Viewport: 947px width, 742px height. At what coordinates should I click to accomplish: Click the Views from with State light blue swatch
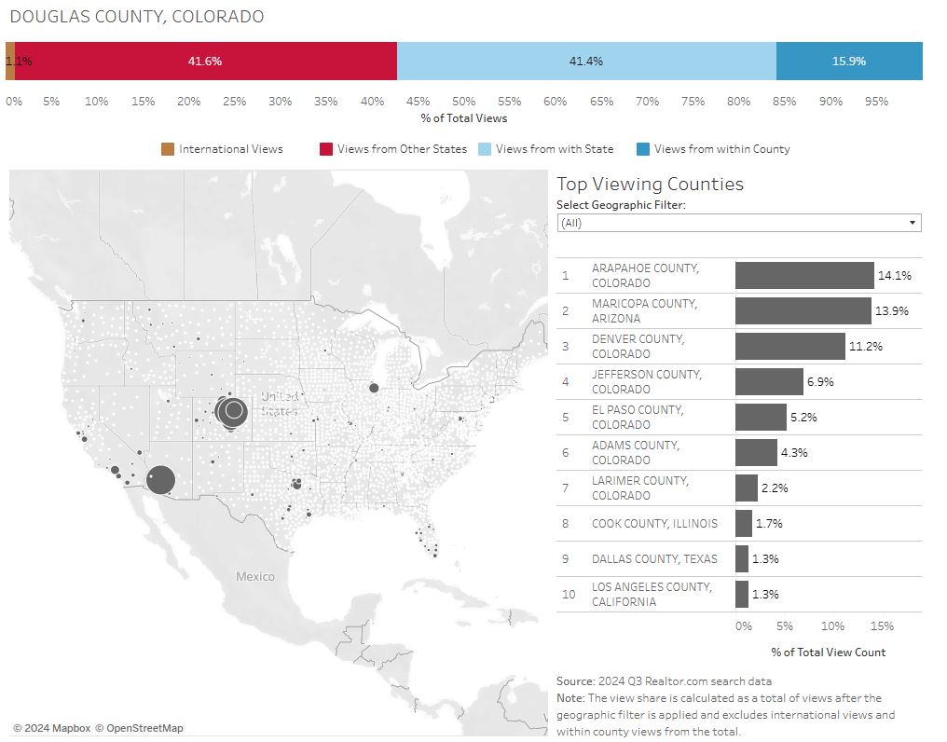click(485, 149)
